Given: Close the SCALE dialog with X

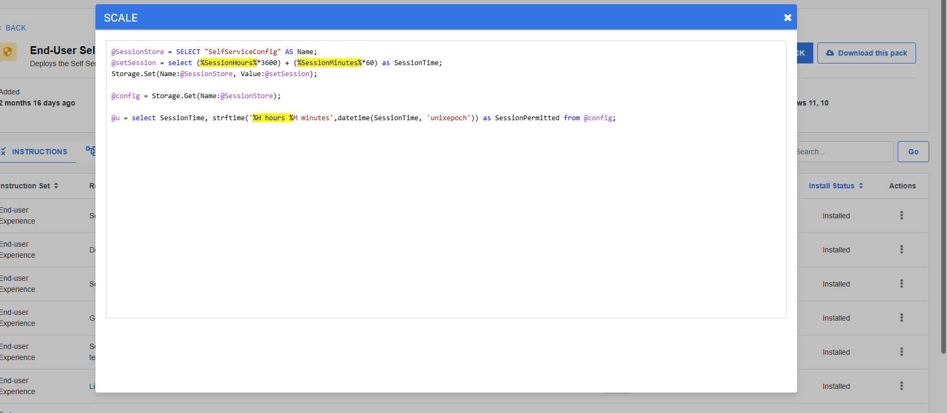Looking at the screenshot, I should tap(787, 18).
